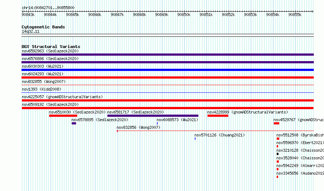Select the red marker under nsv5942249

[277, 169]
